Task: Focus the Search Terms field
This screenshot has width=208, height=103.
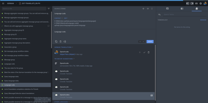Action: click(185, 15)
